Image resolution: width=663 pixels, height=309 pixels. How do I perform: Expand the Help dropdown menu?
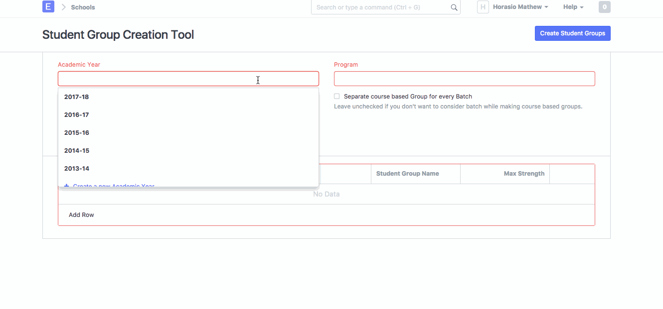573,7
